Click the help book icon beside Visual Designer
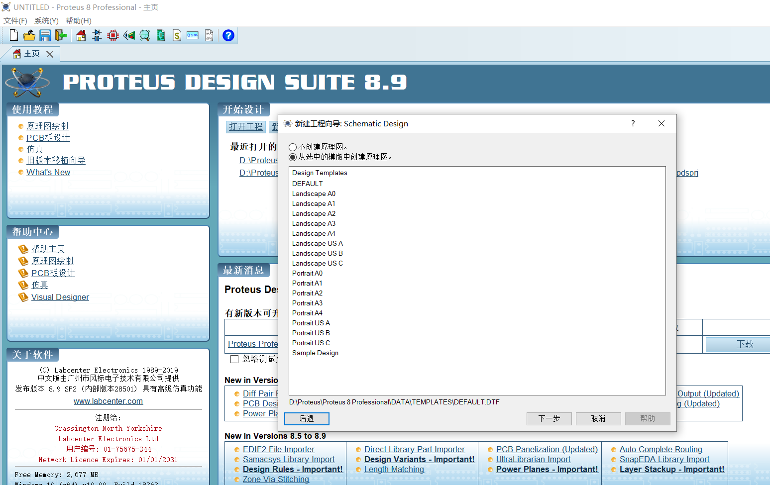This screenshot has height=485, width=770. (x=23, y=297)
